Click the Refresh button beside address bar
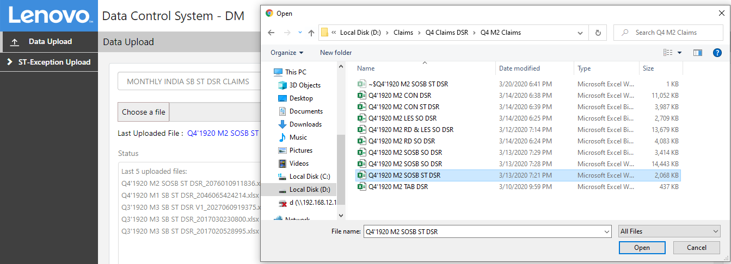Screen dimensions: 731x264 pyautogui.click(x=598, y=33)
